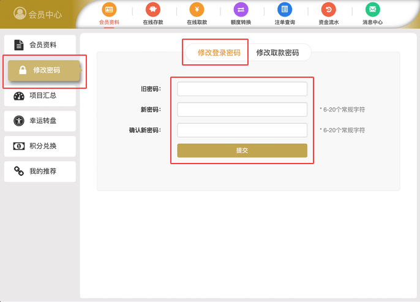Click the lock icon beside 修改密码
The image size is (420, 302).
(x=23, y=70)
